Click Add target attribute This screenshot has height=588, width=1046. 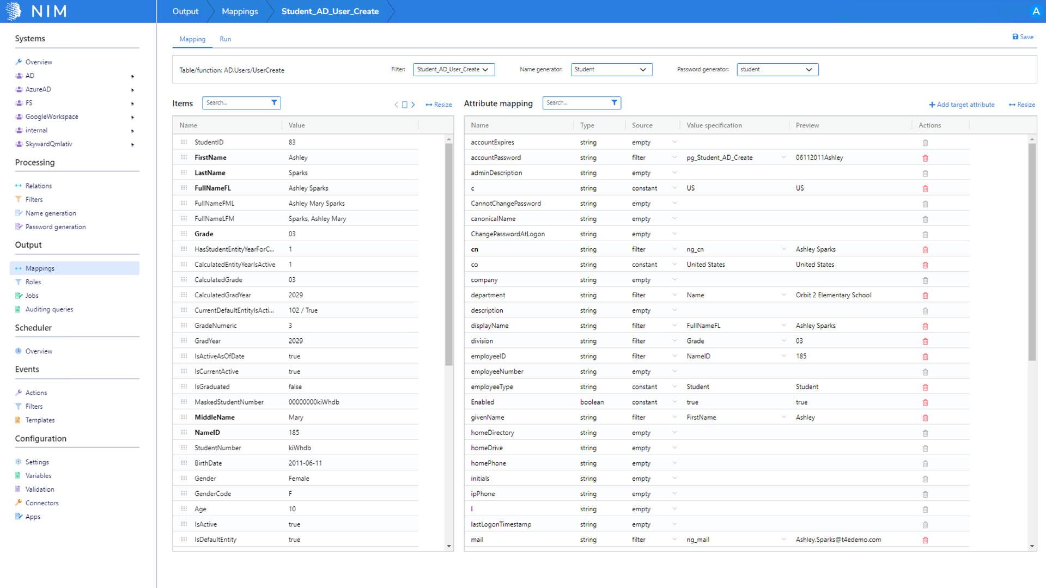tap(962, 105)
